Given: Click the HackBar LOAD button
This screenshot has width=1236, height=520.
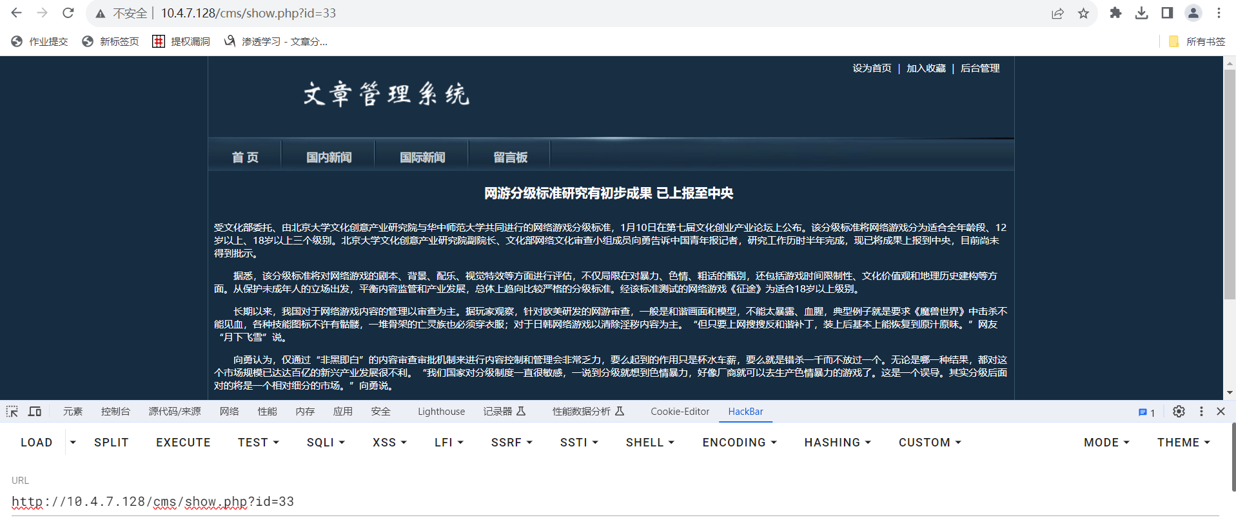Looking at the screenshot, I should coord(36,443).
